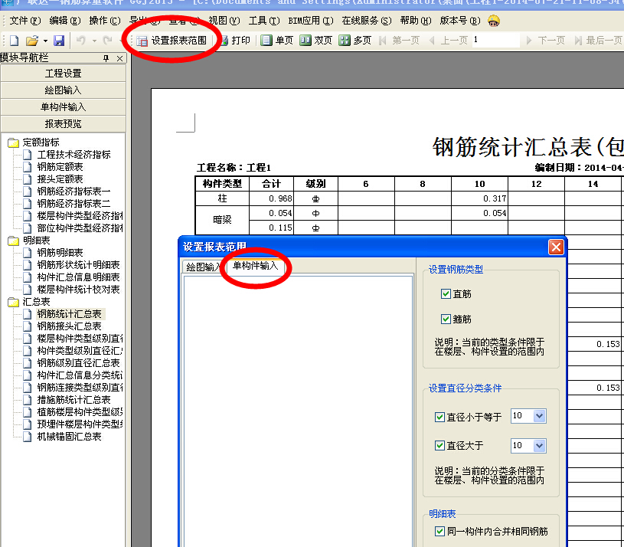The image size is (624, 547).
Task: Switch to 双页 double page view
Action: (315, 40)
